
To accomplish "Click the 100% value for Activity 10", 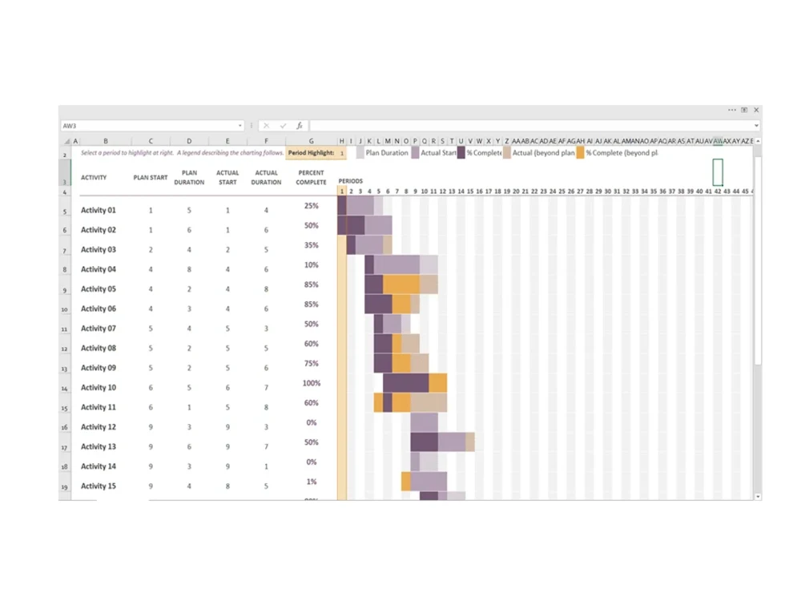I will 311,383.
